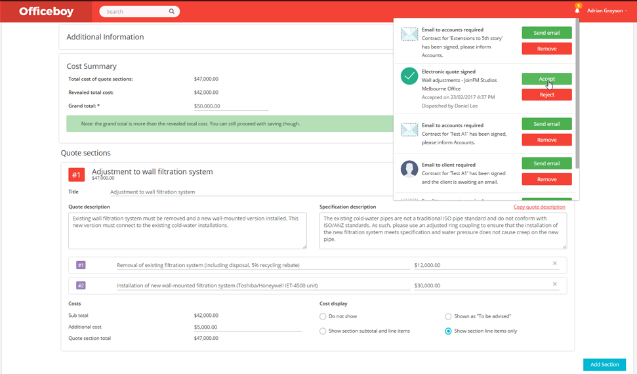The image size is (637, 374).
Task: Select 'Shown as To be advised' option
Action: (448, 316)
